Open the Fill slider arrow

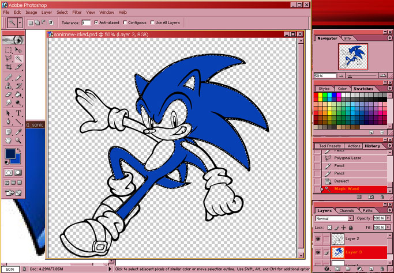point(389,227)
